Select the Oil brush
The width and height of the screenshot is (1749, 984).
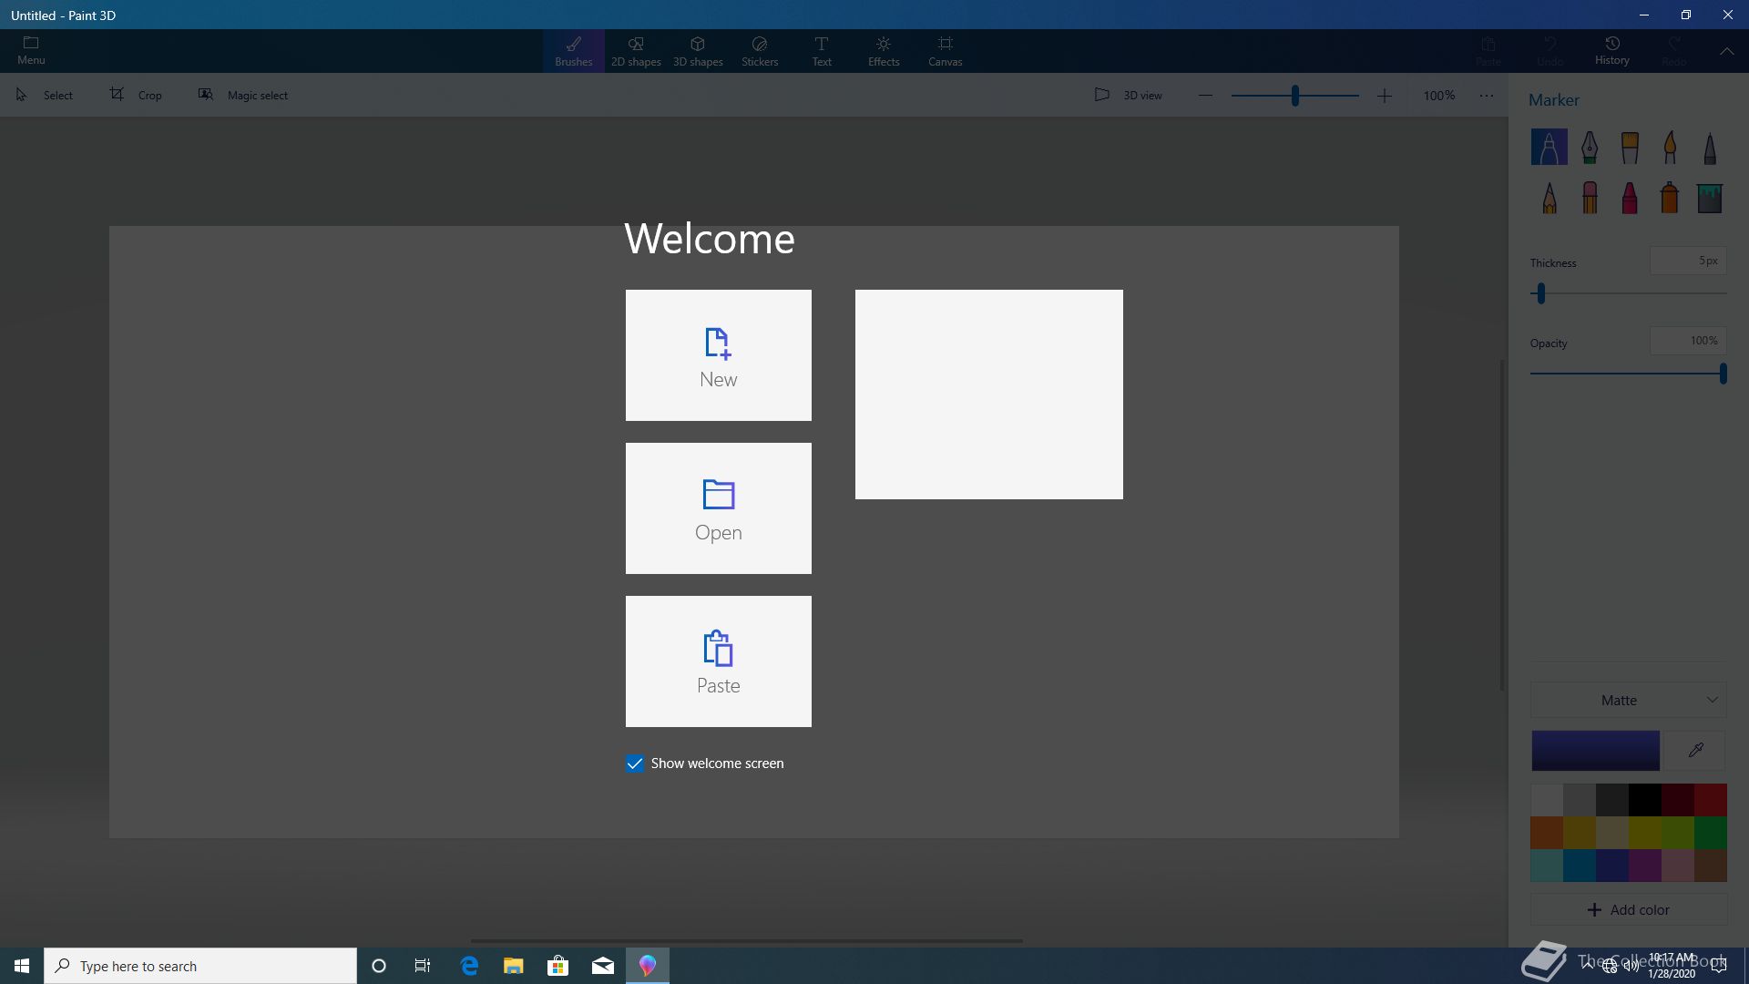(x=1630, y=147)
